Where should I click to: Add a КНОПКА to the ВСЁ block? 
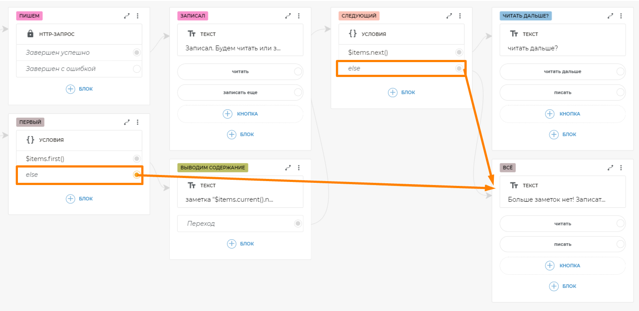coord(562,266)
